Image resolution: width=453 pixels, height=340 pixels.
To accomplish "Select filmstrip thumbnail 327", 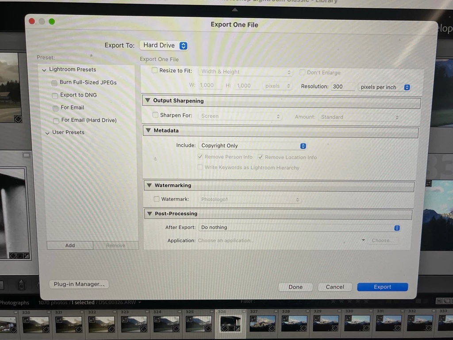I will click(262, 324).
